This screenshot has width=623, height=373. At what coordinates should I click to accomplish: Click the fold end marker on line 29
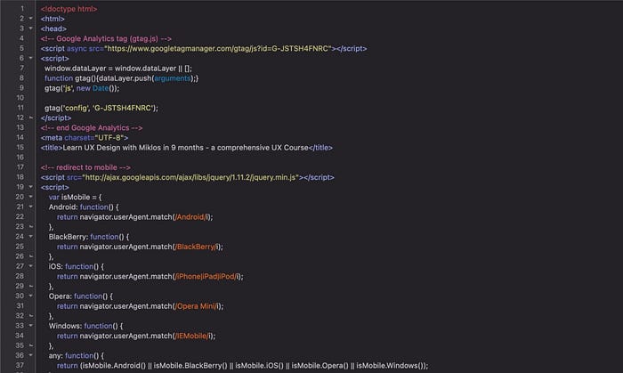coord(30,286)
